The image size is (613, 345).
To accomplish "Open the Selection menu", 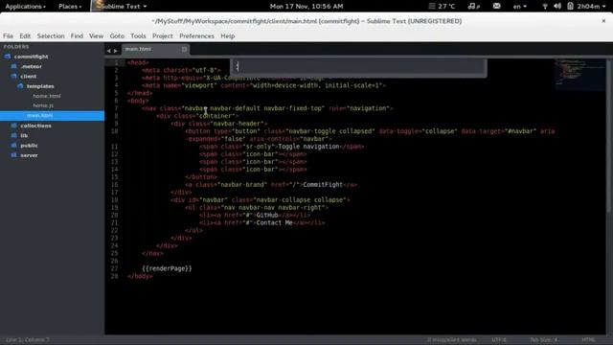I will coord(51,36).
